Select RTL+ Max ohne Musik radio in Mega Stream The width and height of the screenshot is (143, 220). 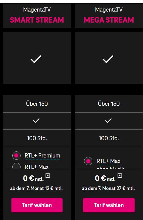pyautogui.click(x=88, y=161)
